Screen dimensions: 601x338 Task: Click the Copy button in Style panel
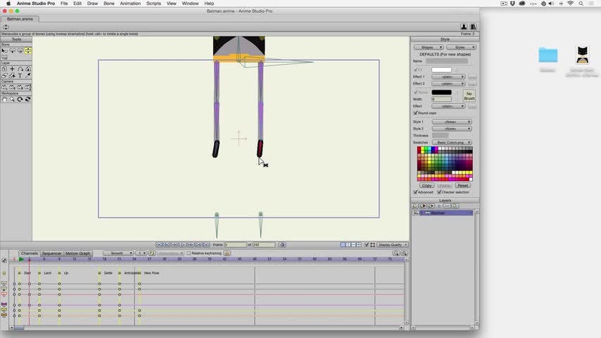(x=426, y=185)
